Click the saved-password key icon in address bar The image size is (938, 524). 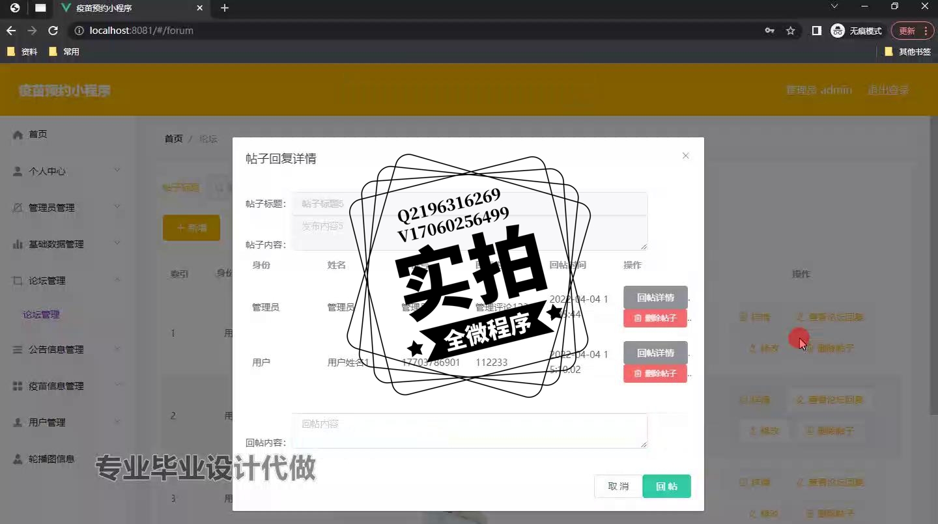[x=769, y=31]
